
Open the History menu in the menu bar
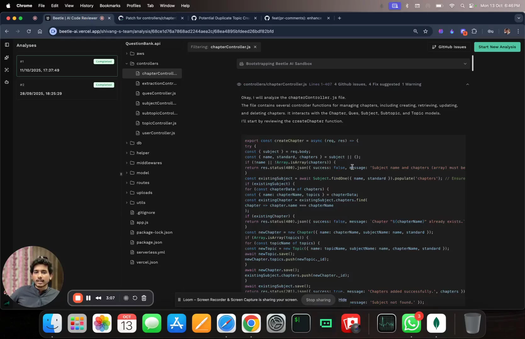[x=86, y=5]
